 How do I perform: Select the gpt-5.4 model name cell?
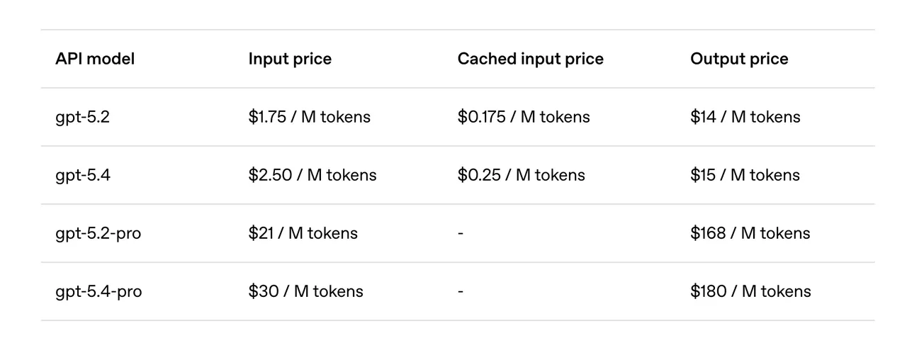83,175
